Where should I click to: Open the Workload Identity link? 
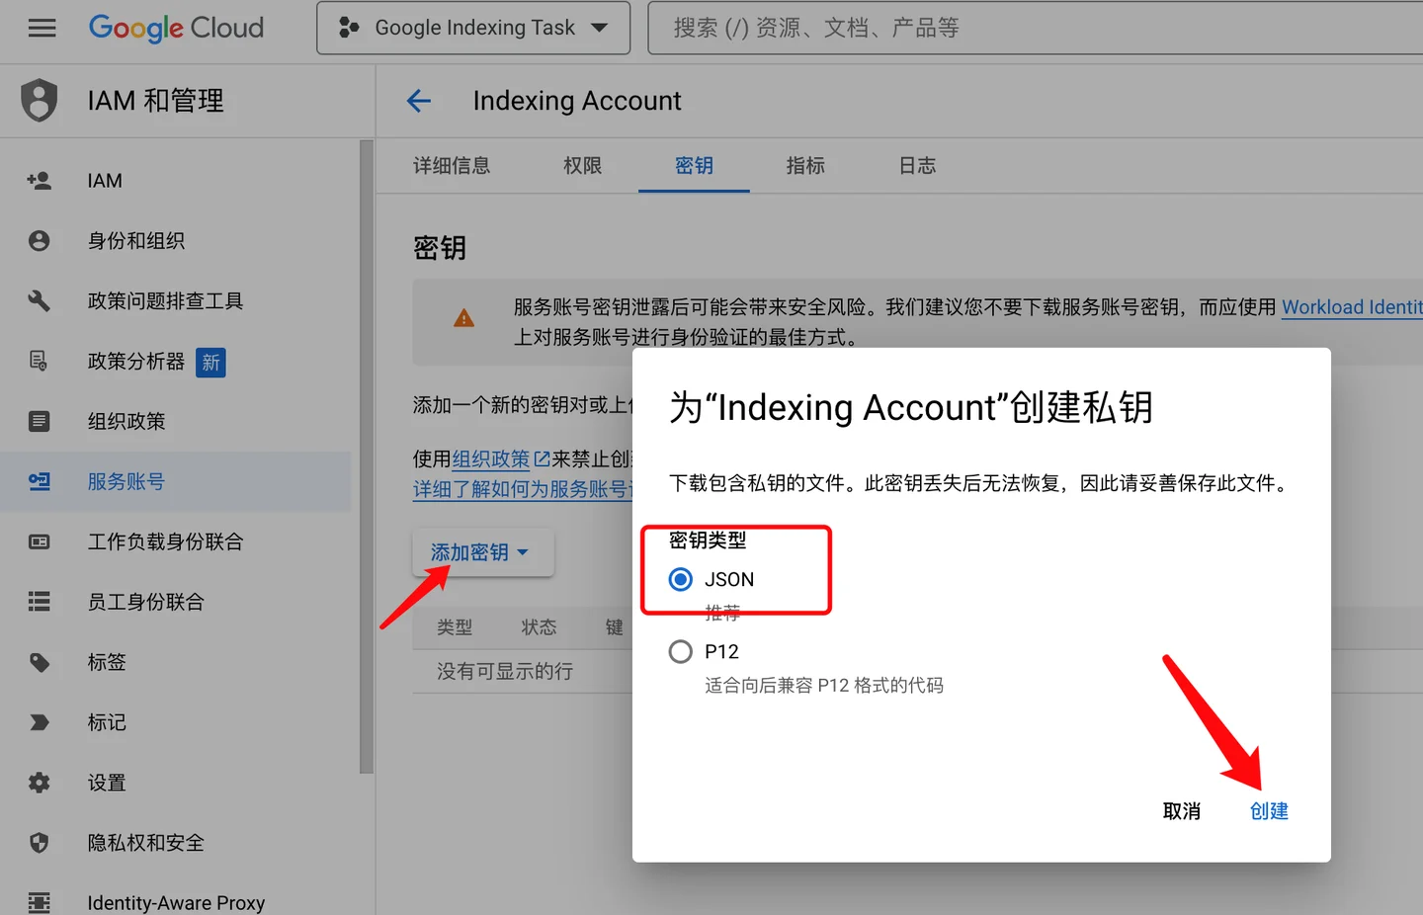(1352, 307)
